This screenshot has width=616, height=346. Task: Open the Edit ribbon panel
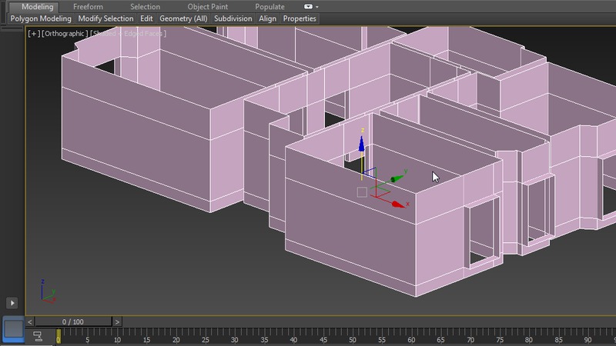146,18
